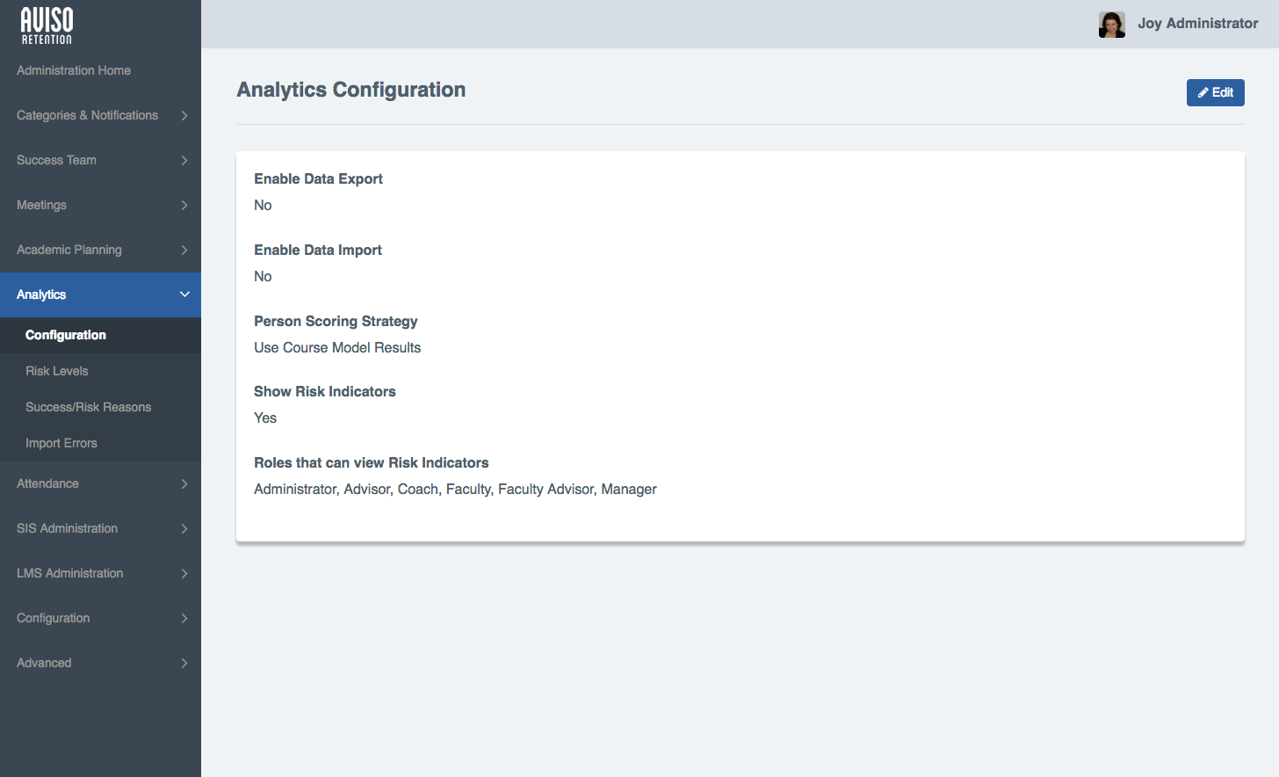Open the Advanced menu
Image resolution: width=1279 pixels, height=777 pixels.
coord(44,663)
